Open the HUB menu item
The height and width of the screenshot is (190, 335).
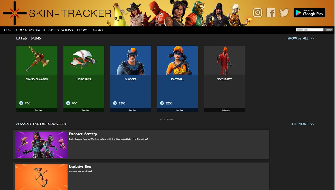click(7, 30)
